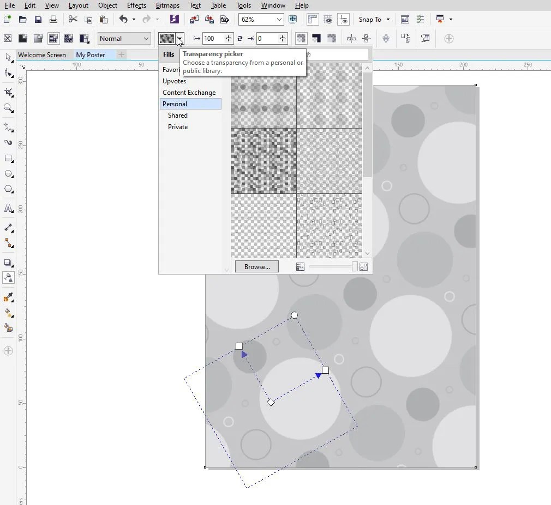Apply Fountain transparency mode
Image resolution: width=551 pixels, height=505 pixels.
38,38
